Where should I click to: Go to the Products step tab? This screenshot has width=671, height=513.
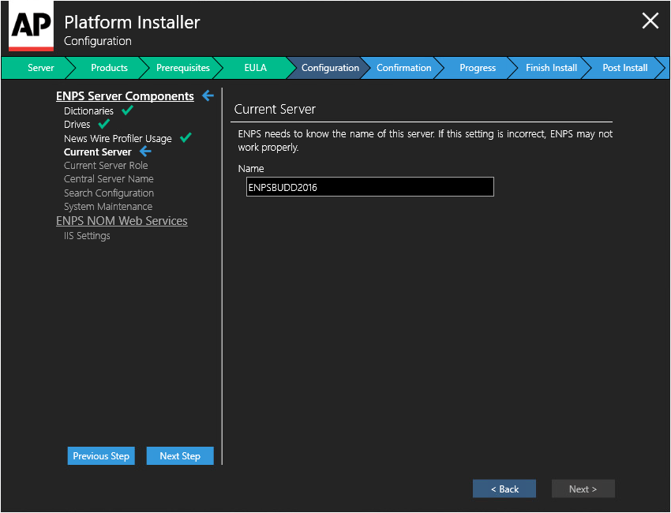[x=109, y=68]
